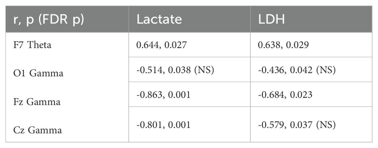Click the 'r, p (FDR p)' header cell
The image size is (378, 148).
pos(48,19)
